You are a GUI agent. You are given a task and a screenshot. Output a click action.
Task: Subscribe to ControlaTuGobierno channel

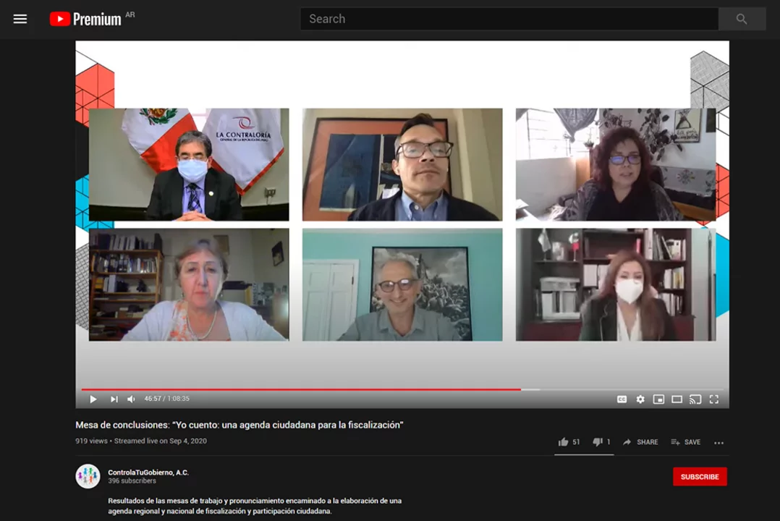700,477
